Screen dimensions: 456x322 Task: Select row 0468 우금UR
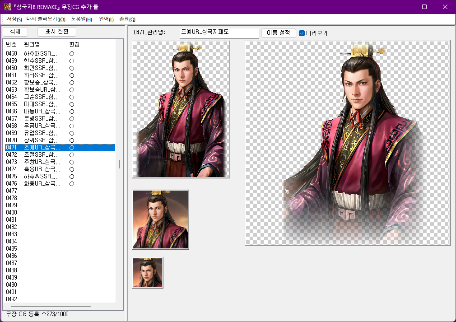click(x=60, y=126)
